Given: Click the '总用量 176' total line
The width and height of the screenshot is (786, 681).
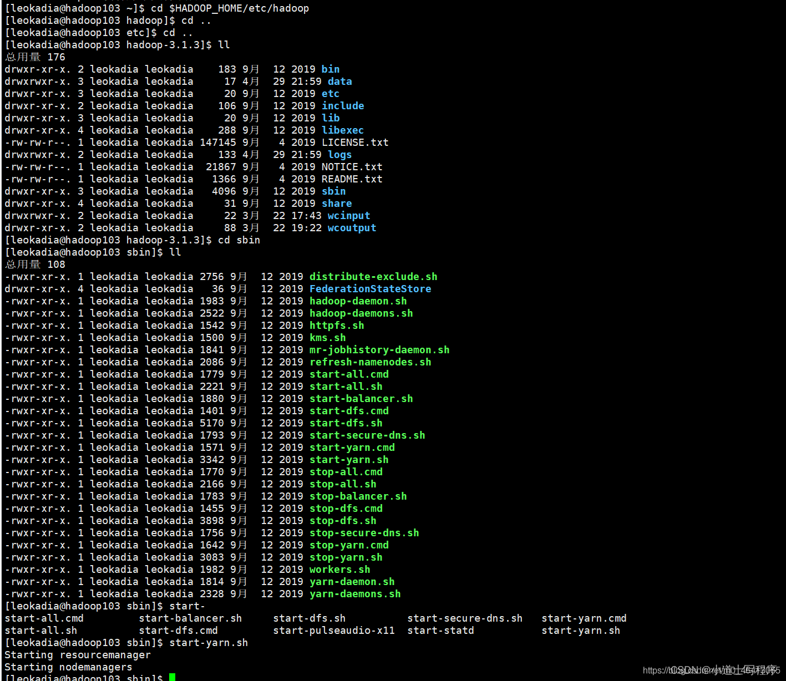Looking at the screenshot, I should tap(35, 57).
